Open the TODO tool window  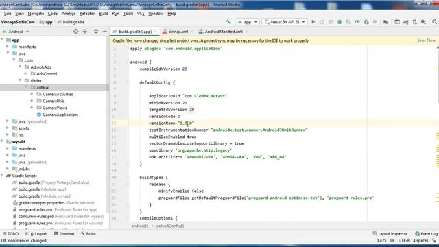tap(11, 233)
